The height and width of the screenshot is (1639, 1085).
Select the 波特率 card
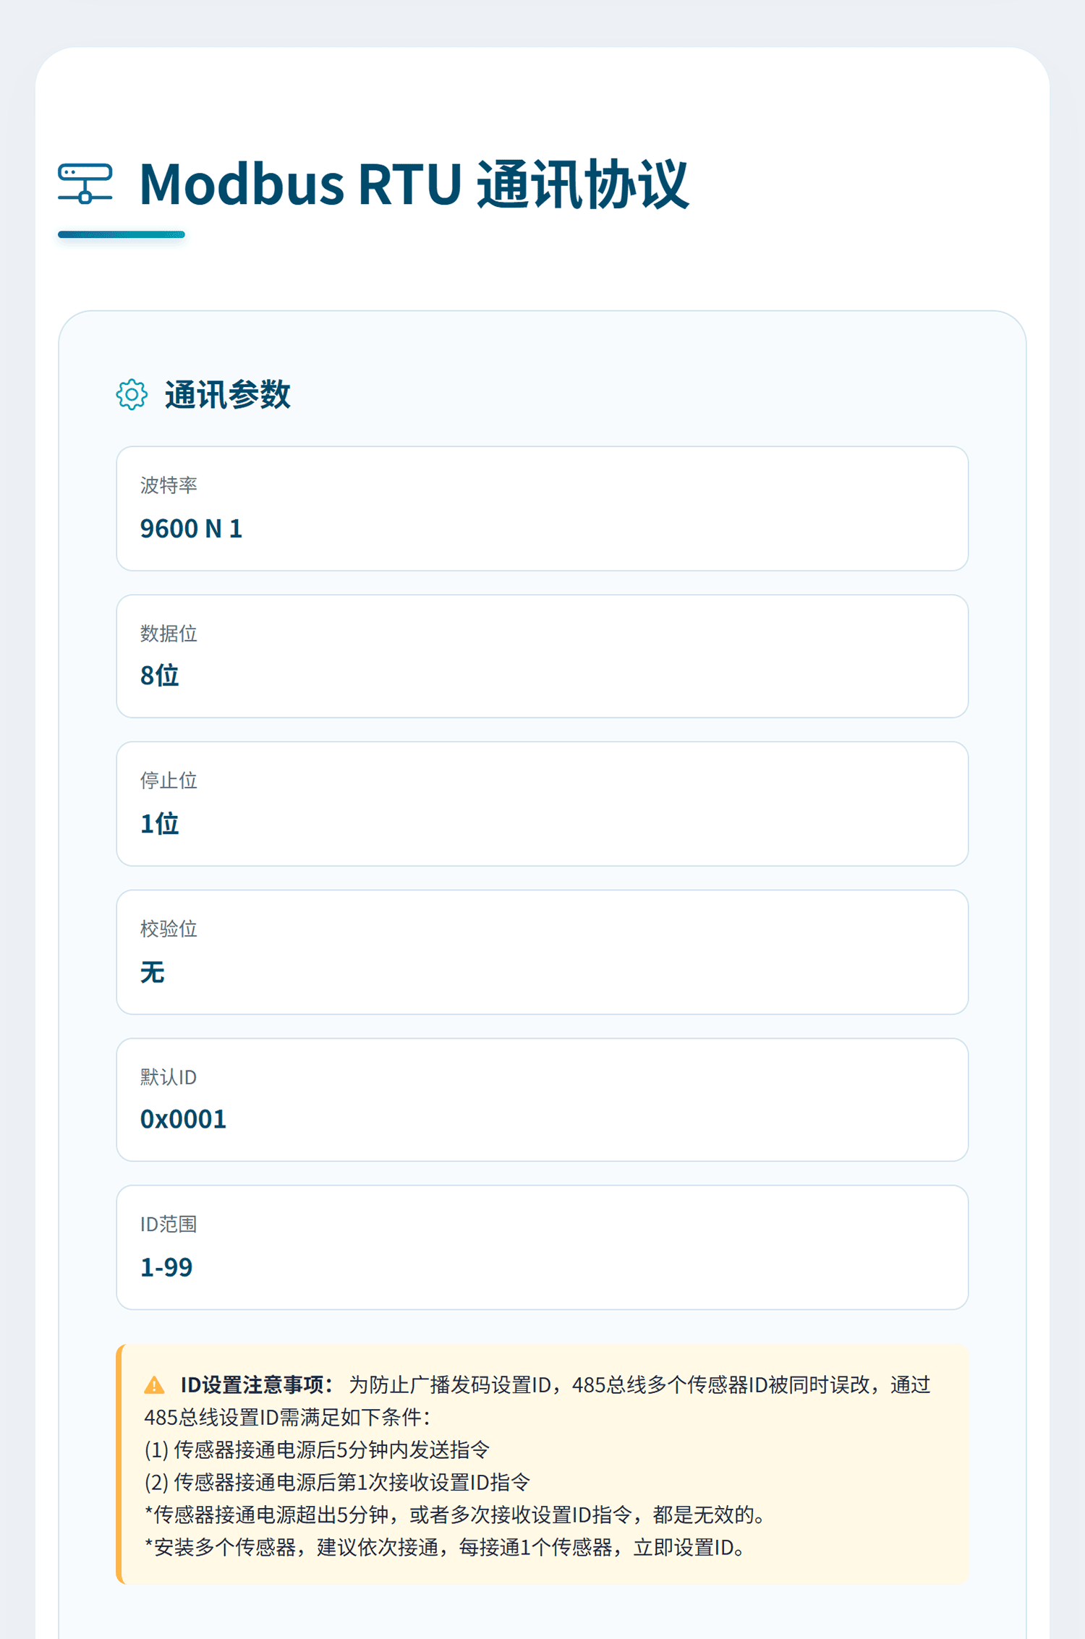coord(542,508)
